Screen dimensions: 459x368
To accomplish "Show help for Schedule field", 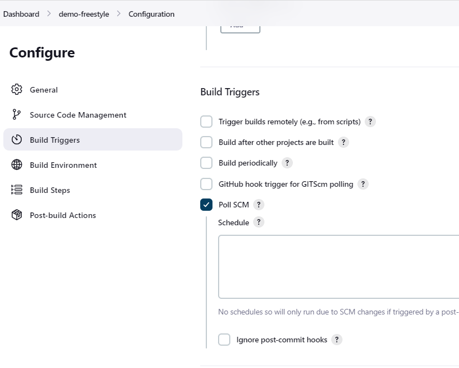I will point(259,222).
